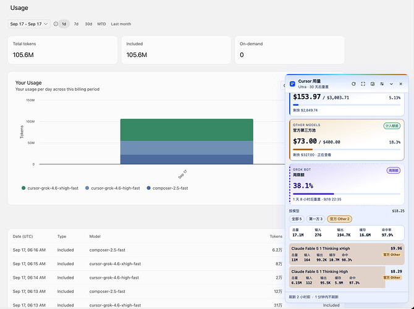Open the Sep 17 - Sep 17 date dropdown
This screenshot has width=414, height=309.
tap(29, 23)
